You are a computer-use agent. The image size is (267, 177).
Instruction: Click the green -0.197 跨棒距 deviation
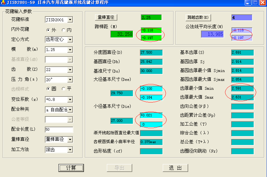pos(151,38)
